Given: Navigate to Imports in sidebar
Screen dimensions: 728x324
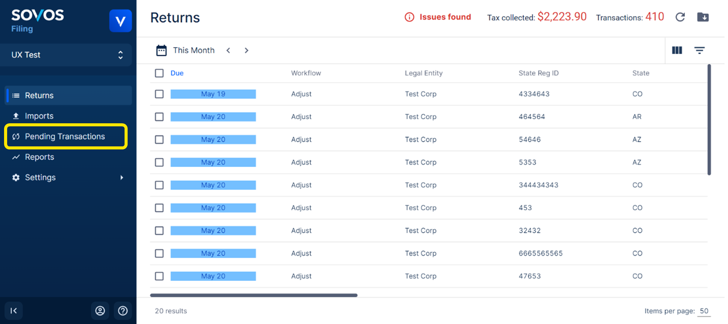Looking at the screenshot, I should 39,116.
